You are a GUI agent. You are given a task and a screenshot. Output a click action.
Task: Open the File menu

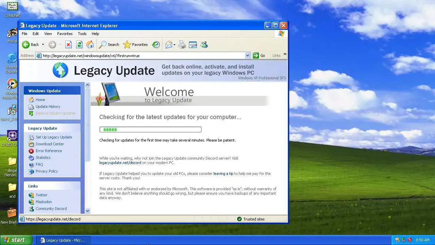click(x=24, y=34)
